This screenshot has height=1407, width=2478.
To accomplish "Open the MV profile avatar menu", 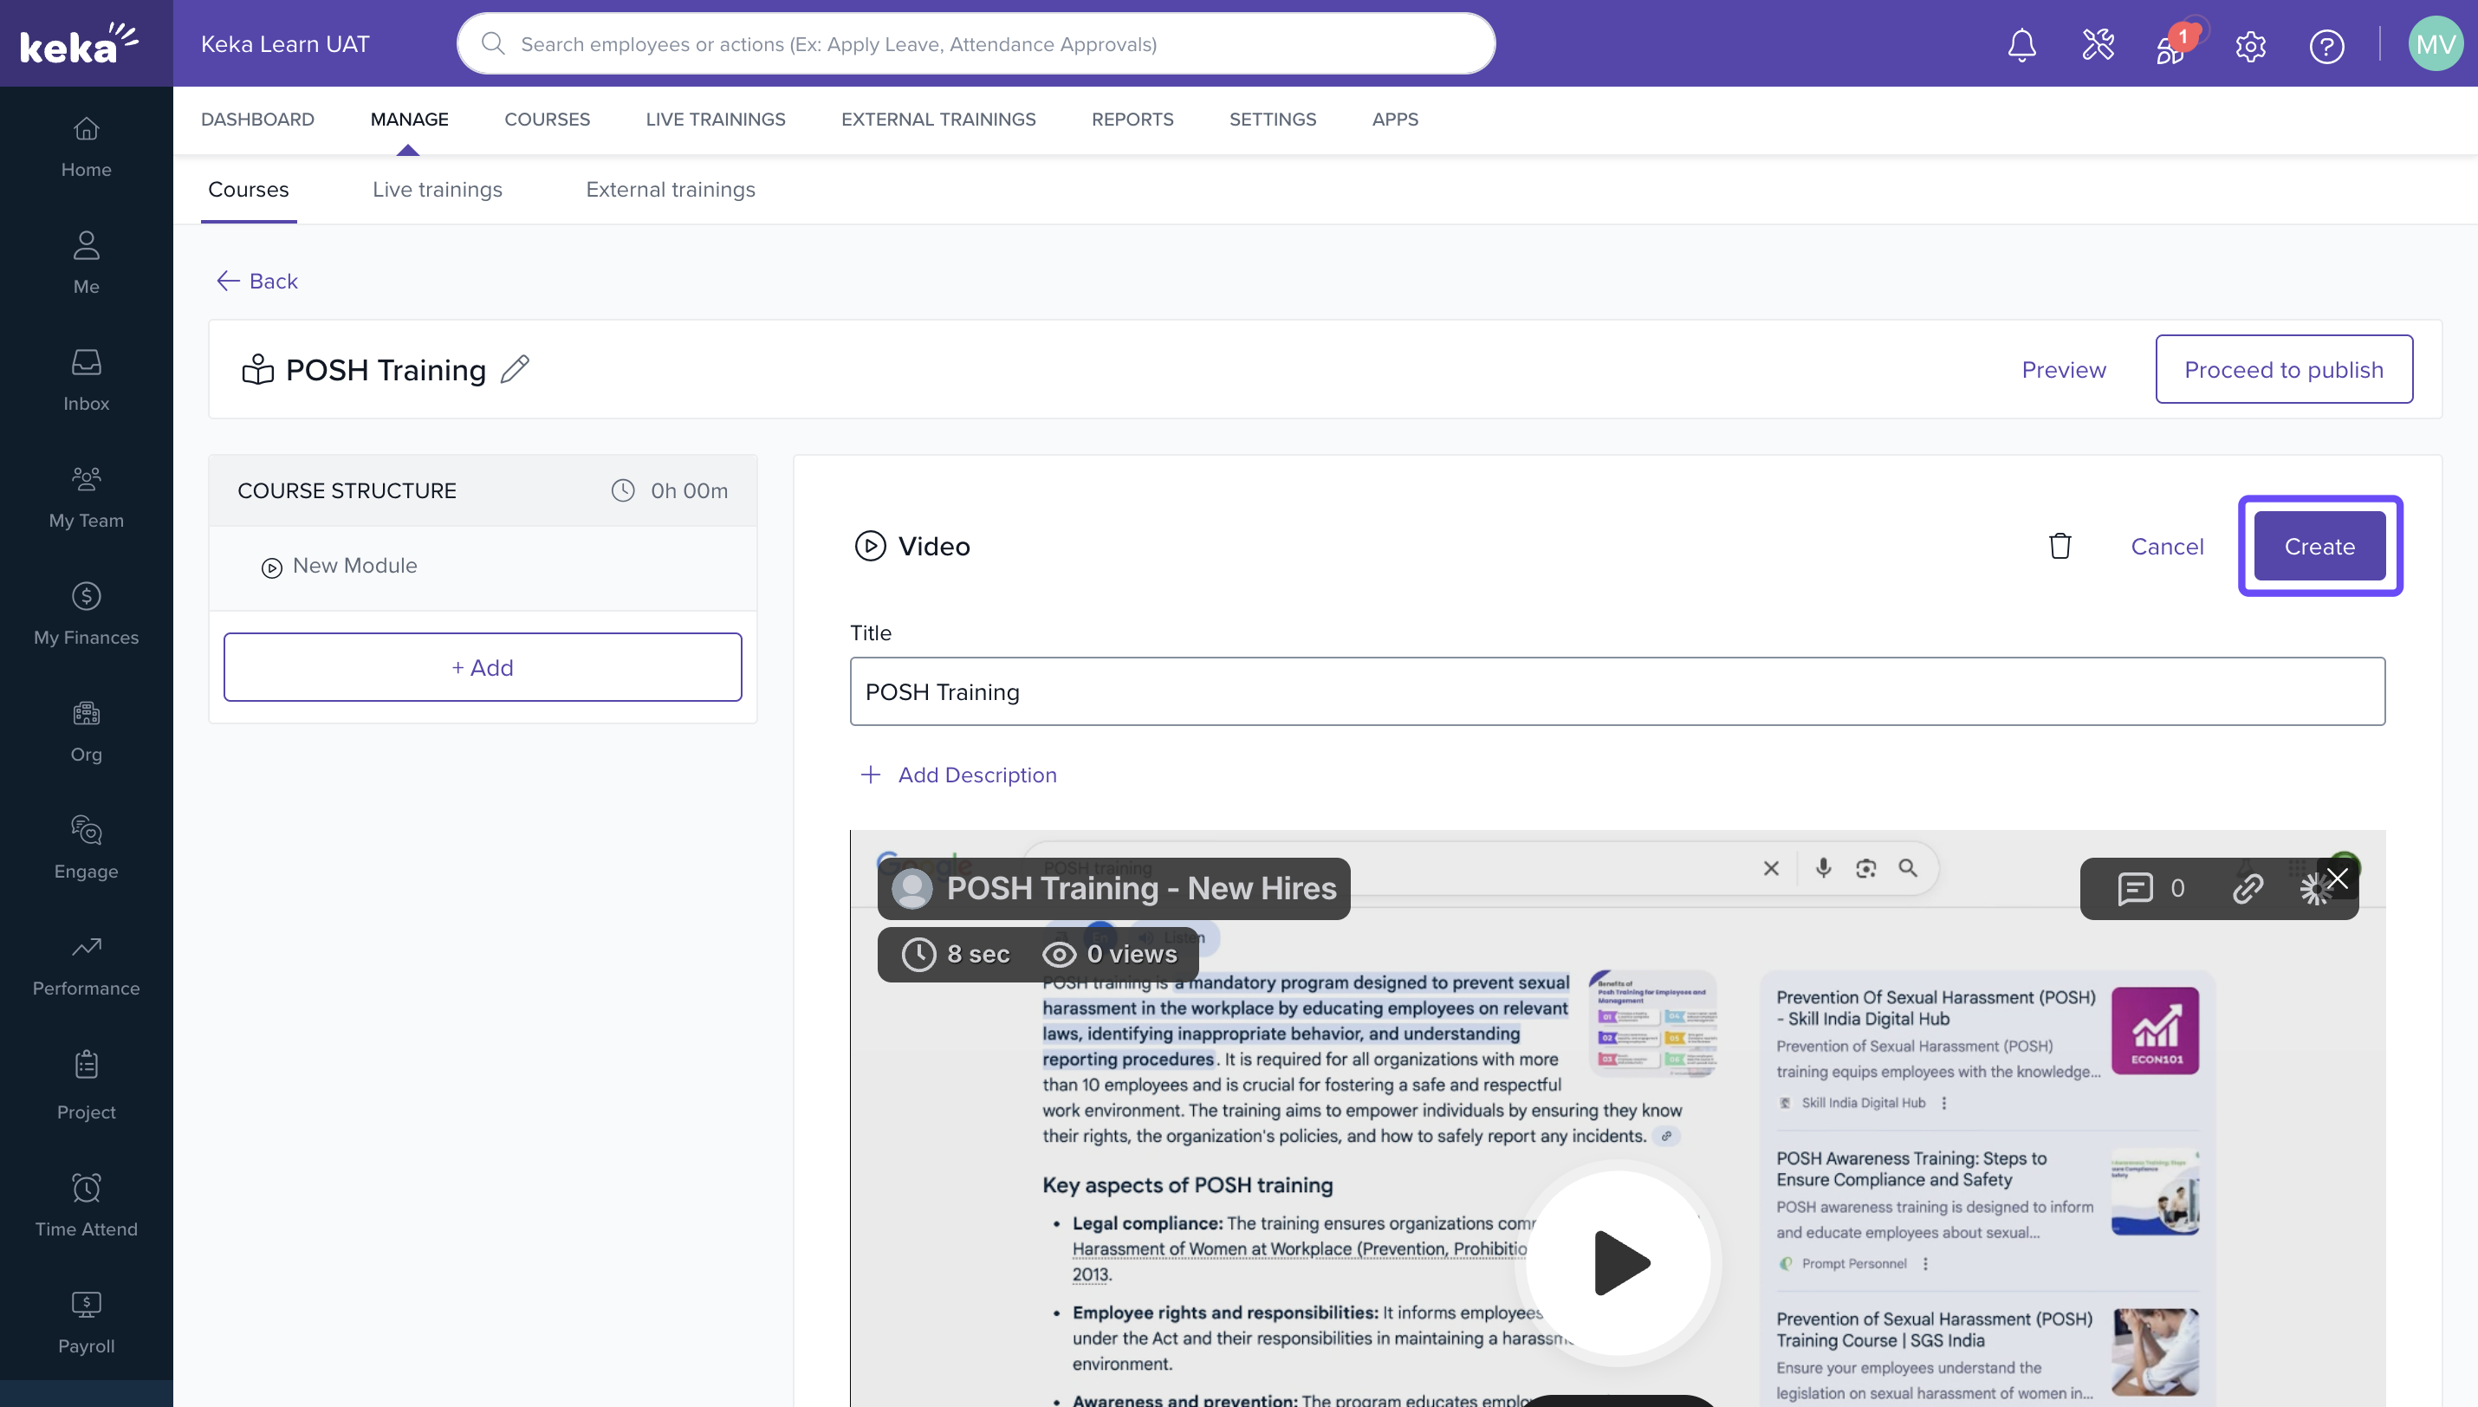I will 2435,44.
